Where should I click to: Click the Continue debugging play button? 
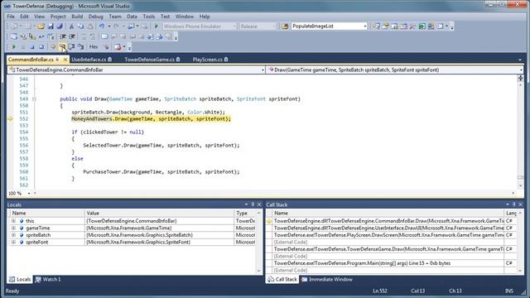[14, 47]
